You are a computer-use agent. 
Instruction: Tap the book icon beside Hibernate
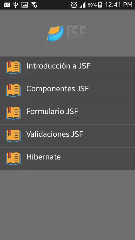point(13,158)
